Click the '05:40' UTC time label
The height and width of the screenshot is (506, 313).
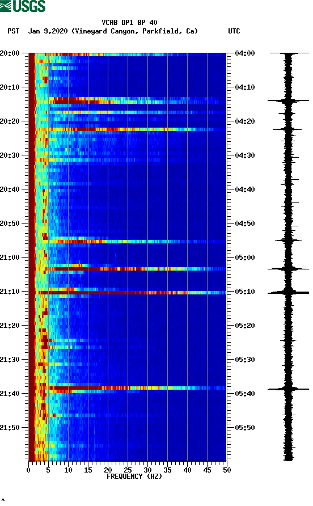[245, 394]
